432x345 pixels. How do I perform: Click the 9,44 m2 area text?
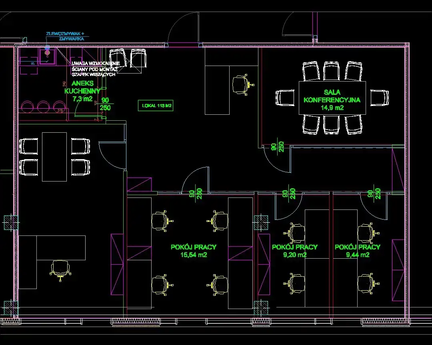pyautogui.click(x=357, y=255)
